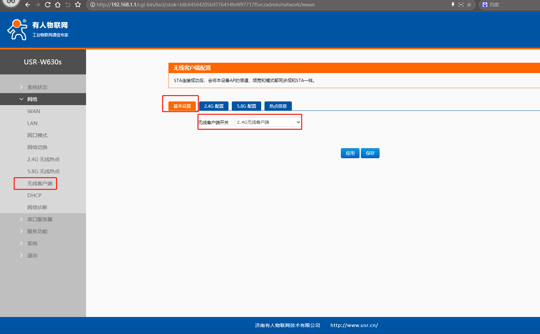Click the browser address bar URL

click(x=205, y=5)
